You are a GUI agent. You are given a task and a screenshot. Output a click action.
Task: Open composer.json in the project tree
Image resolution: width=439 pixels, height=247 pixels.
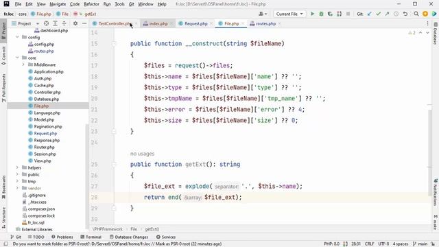click(41, 209)
